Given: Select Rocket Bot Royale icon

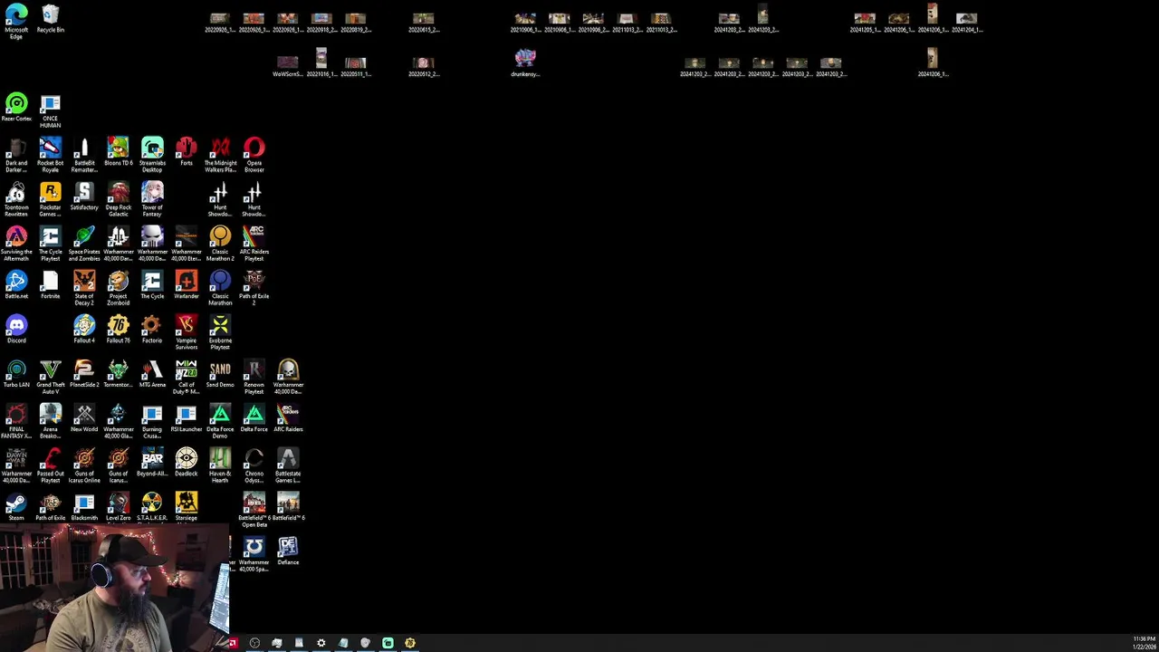Looking at the screenshot, I should (x=51, y=155).
